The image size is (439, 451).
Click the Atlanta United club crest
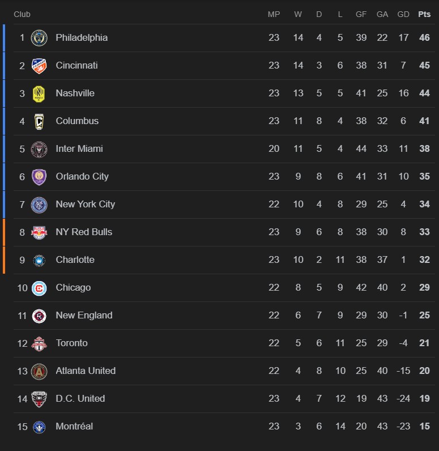[x=39, y=371]
